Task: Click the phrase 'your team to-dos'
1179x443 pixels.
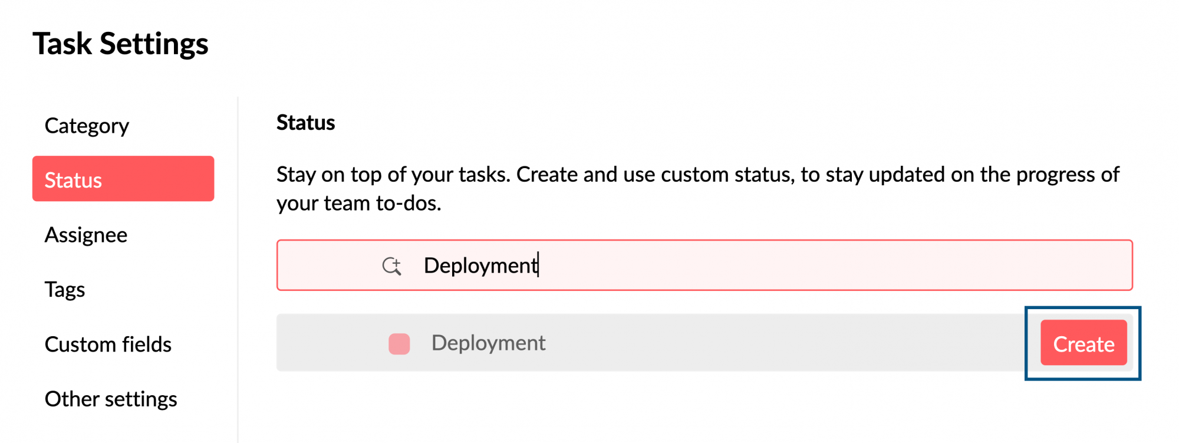Action: [357, 204]
